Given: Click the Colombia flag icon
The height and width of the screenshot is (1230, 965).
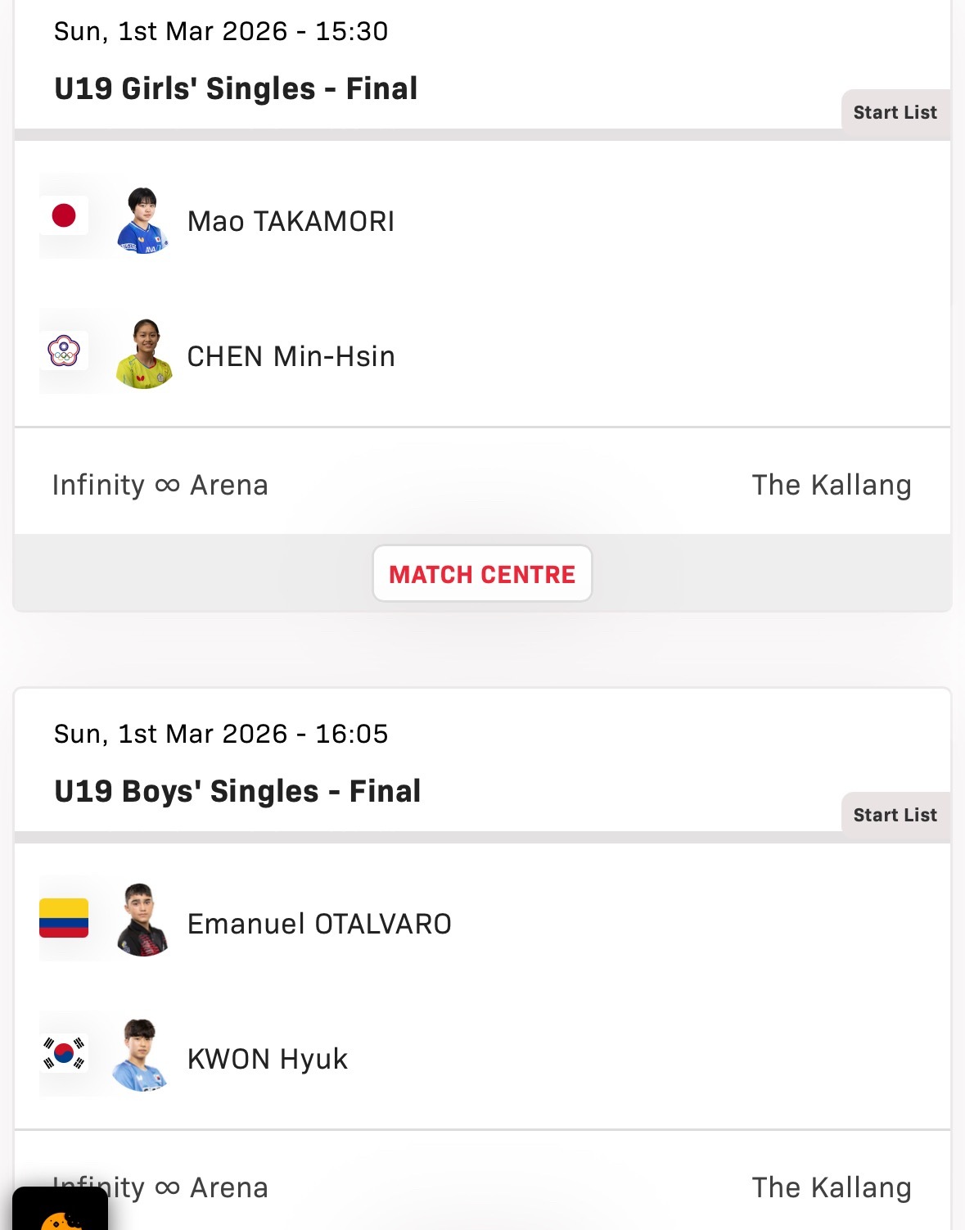Looking at the screenshot, I should [x=64, y=918].
